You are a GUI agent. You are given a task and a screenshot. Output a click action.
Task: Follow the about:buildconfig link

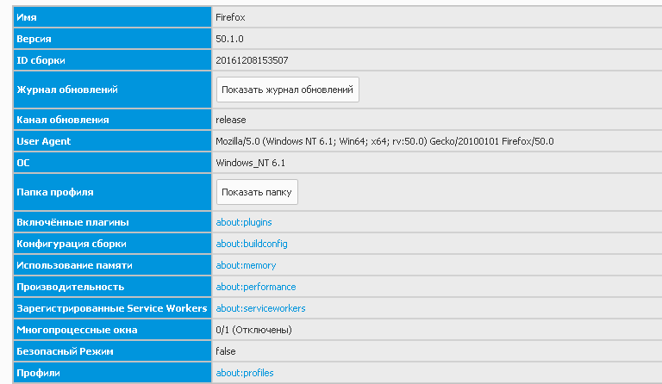(252, 244)
